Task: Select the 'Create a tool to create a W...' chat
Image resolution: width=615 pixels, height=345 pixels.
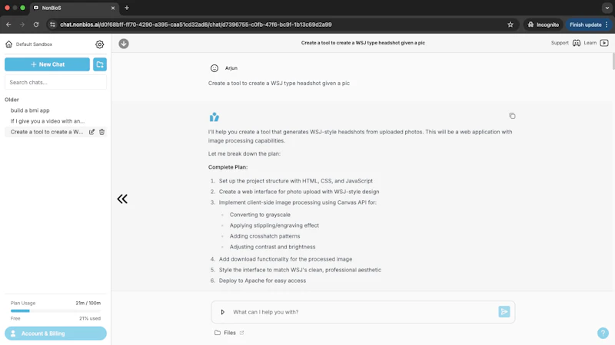Action: pyautogui.click(x=47, y=132)
